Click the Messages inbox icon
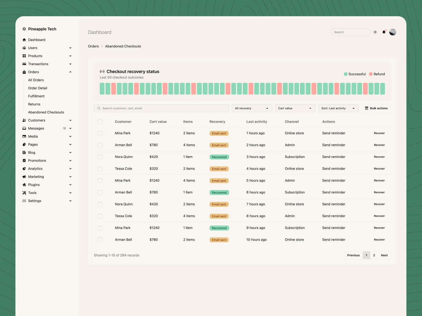This screenshot has width=422, height=316. pos(24,128)
